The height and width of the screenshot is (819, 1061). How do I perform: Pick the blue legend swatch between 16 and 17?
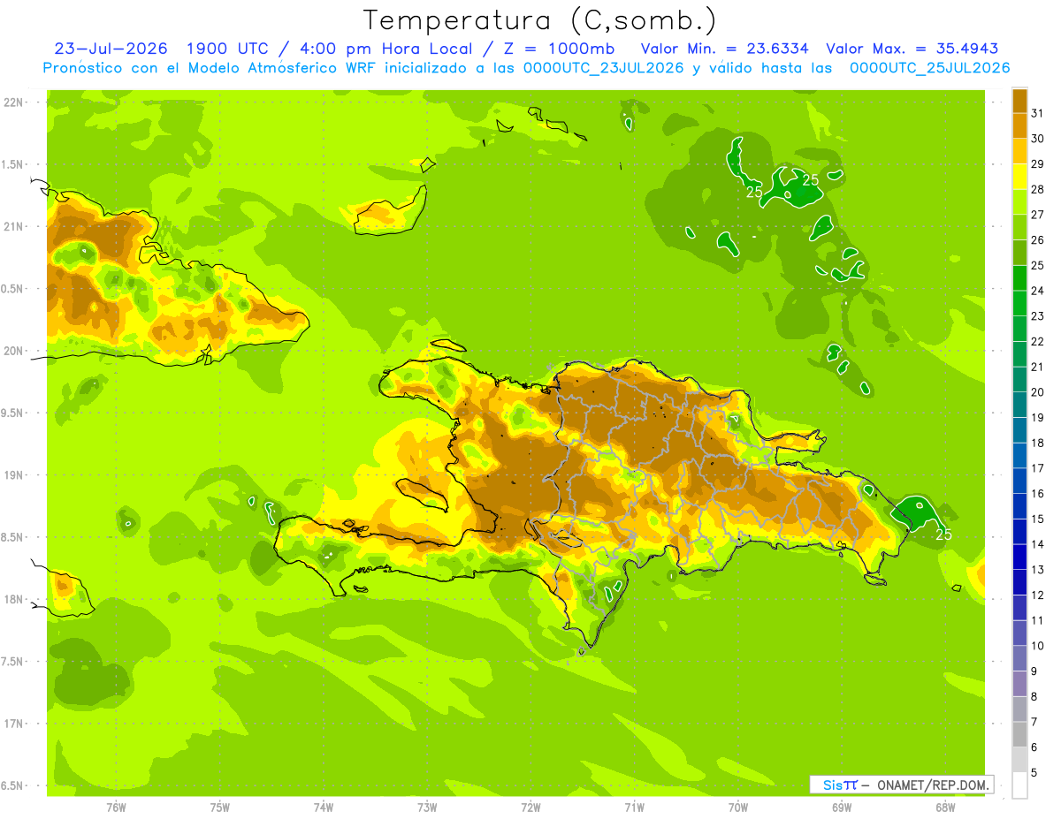click(x=1019, y=481)
